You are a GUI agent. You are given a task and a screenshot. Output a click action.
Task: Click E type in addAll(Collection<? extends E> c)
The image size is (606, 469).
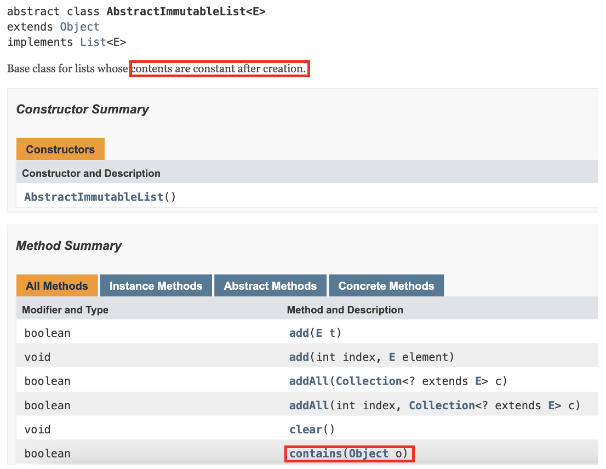pyautogui.click(x=478, y=381)
